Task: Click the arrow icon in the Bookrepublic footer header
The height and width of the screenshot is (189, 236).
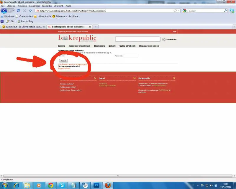Action: point(174,78)
